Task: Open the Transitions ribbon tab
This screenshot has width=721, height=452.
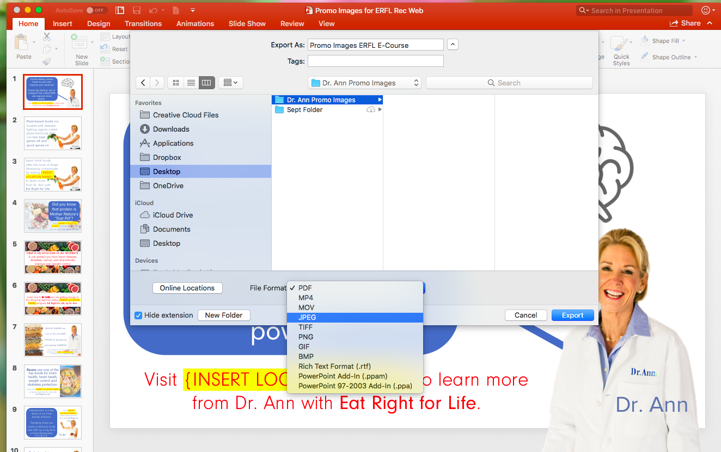Action: [143, 23]
